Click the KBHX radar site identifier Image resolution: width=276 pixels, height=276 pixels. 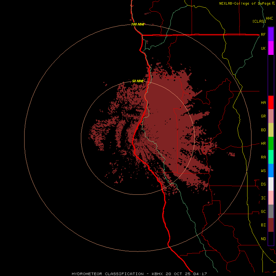pyautogui.click(x=157, y=274)
